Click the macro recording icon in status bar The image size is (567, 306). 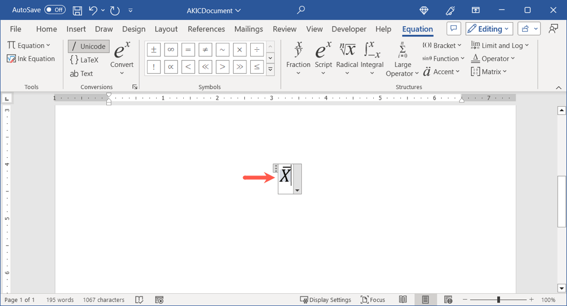[159, 299]
